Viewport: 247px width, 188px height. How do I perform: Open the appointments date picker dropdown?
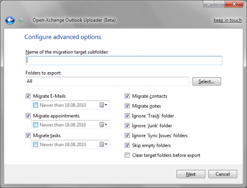103,125
